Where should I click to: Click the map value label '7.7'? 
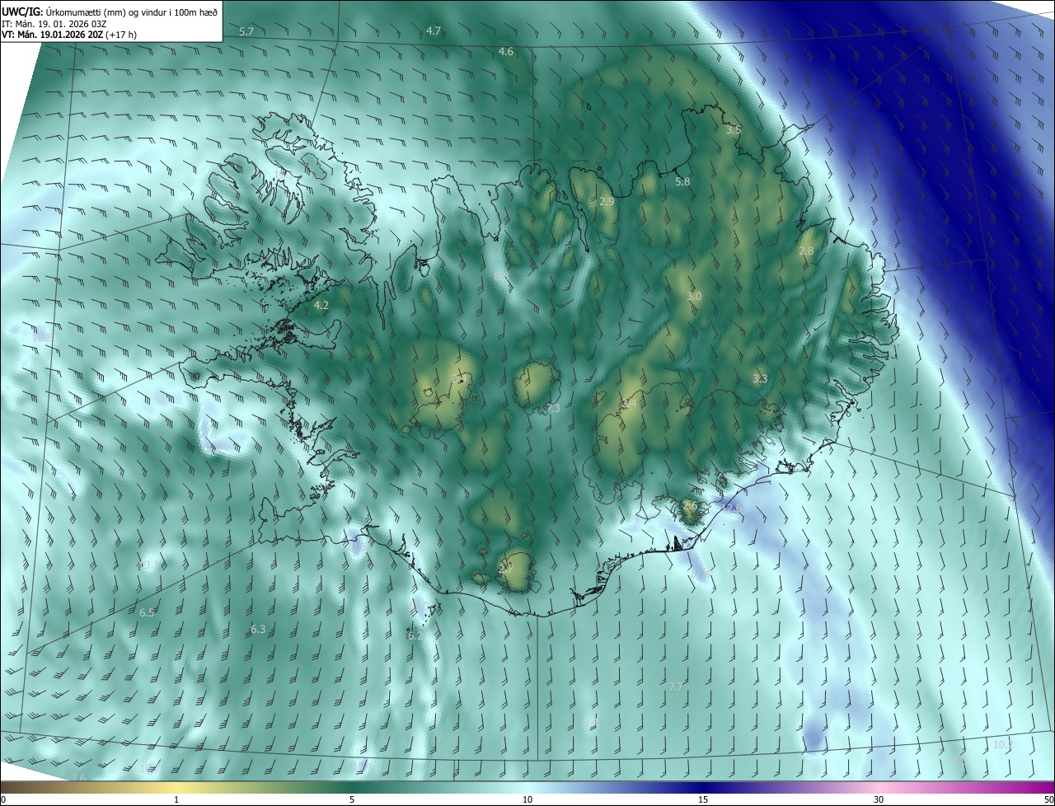pyautogui.click(x=676, y=687)
